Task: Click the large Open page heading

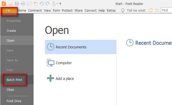Action: pyautogui.click(x=57, y=30)
